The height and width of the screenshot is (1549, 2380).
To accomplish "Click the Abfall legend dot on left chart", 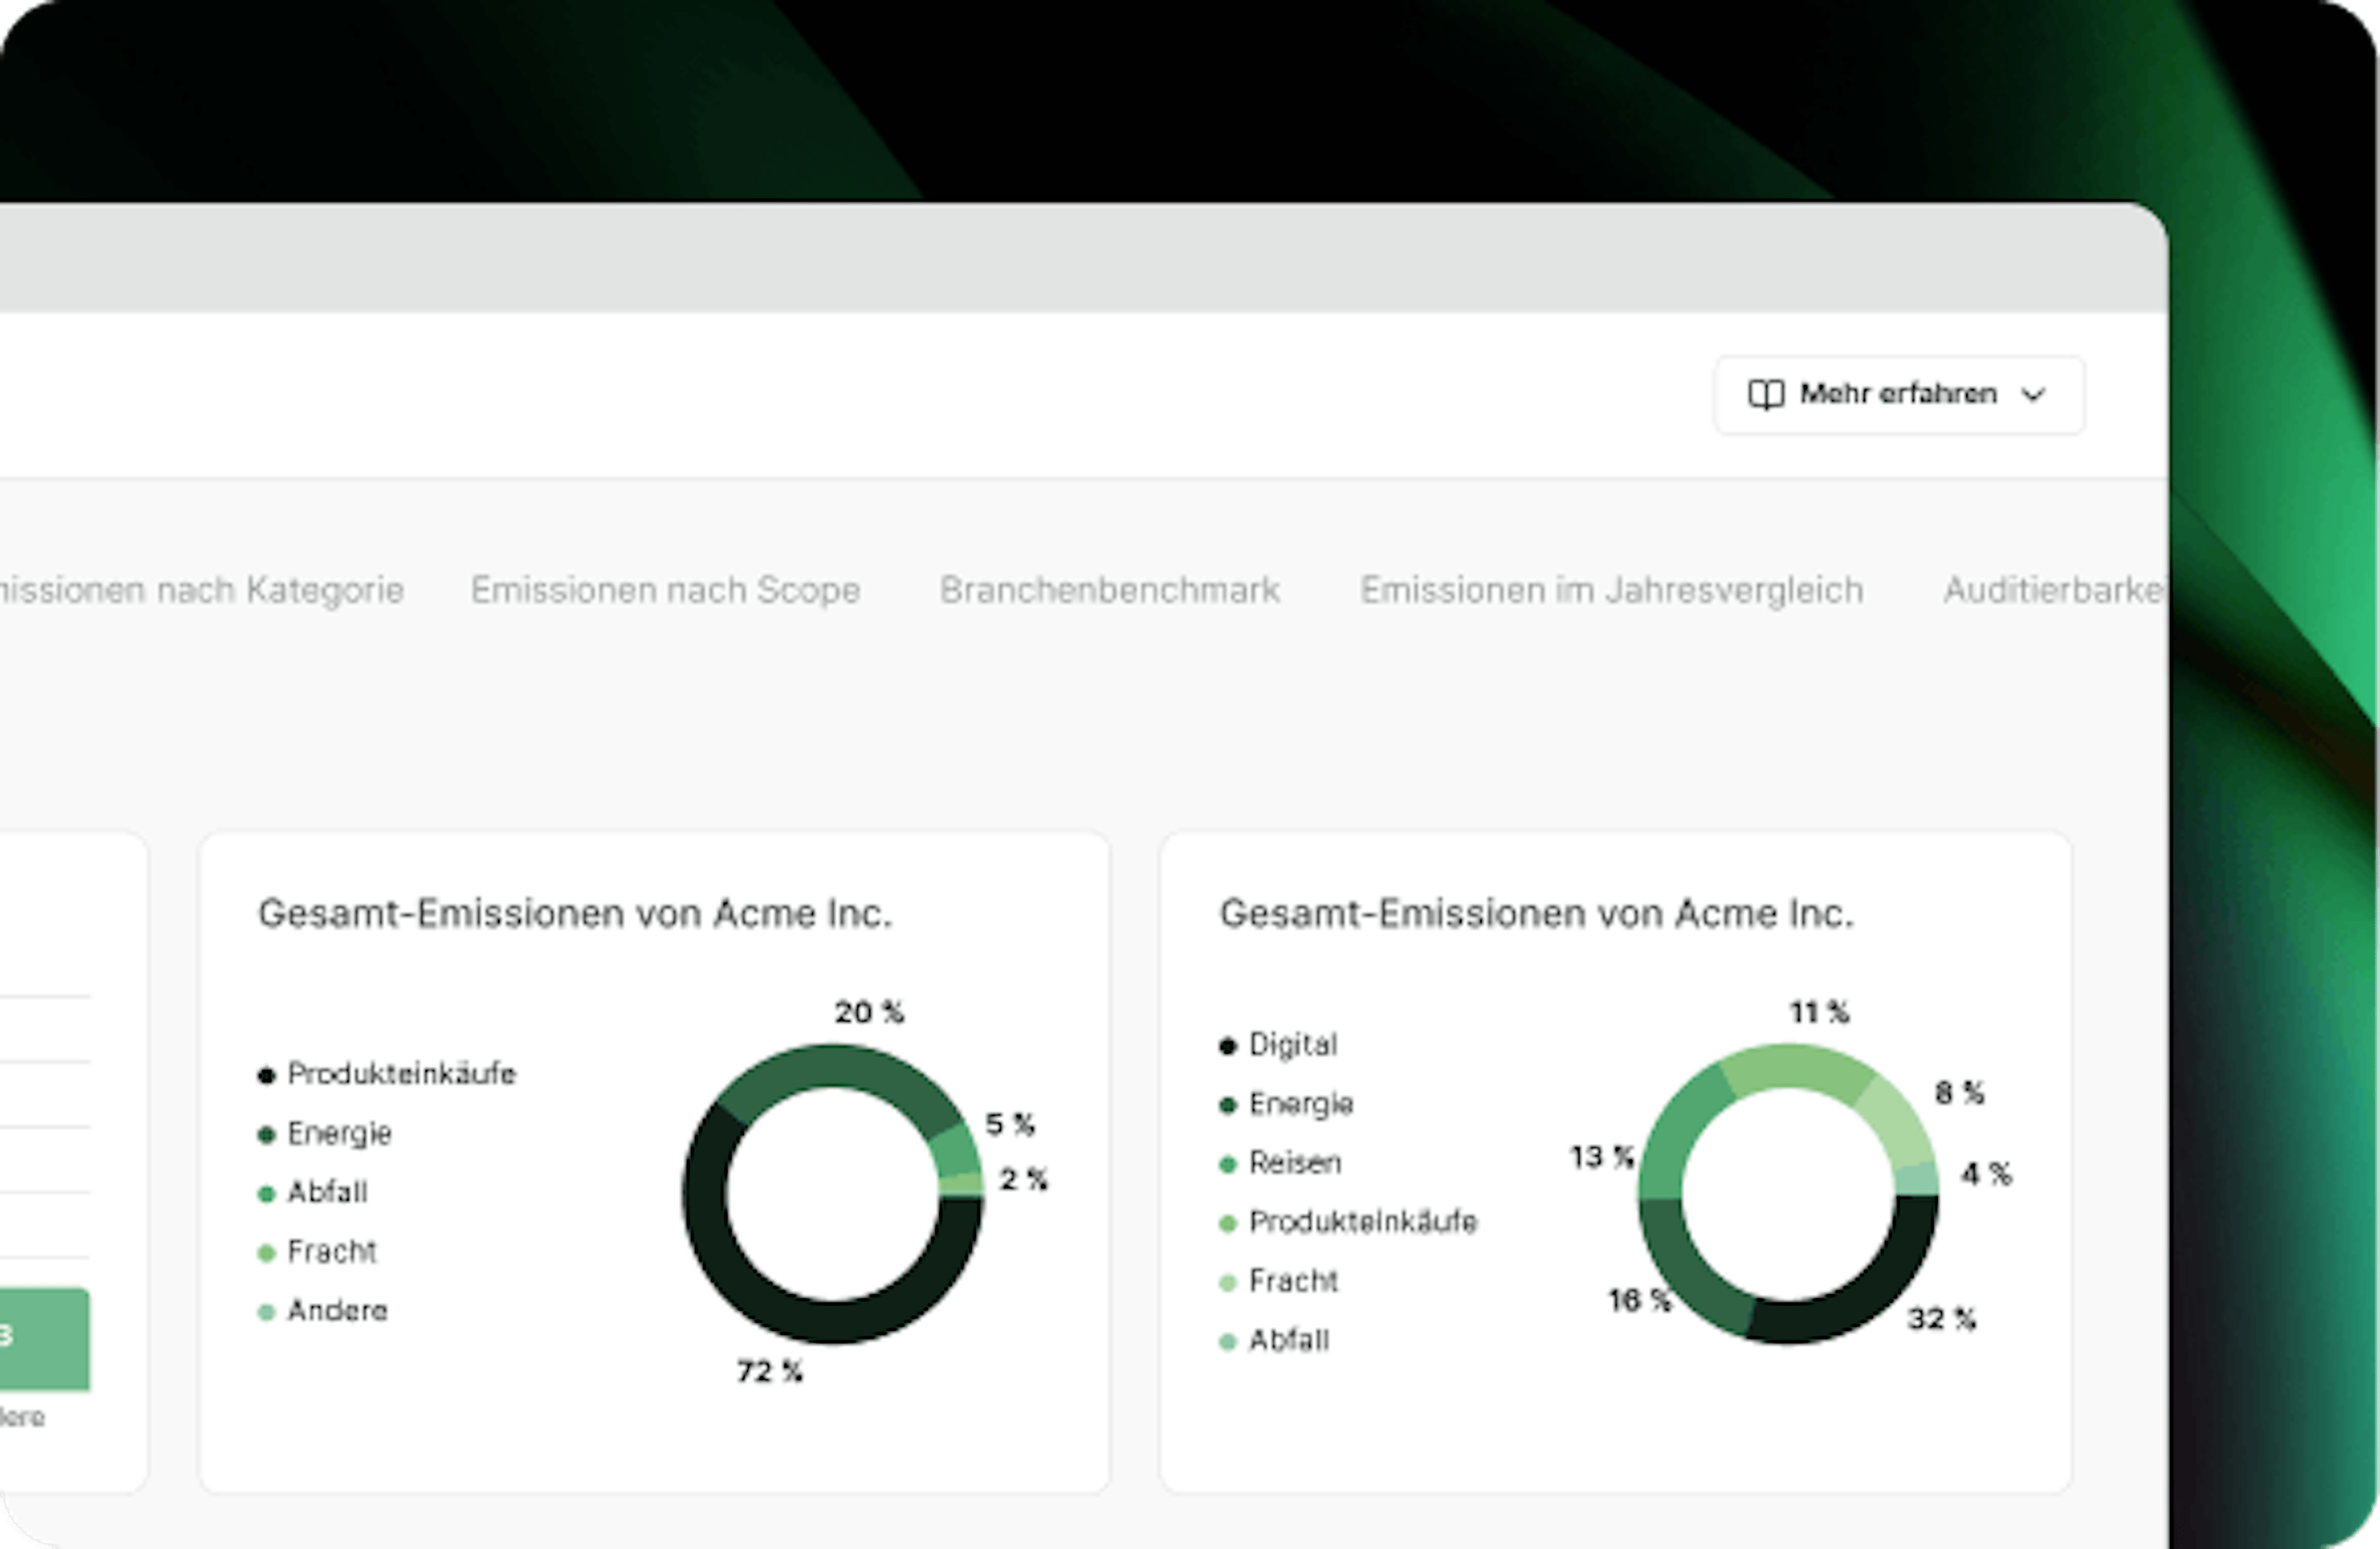I will [266, 1192].
